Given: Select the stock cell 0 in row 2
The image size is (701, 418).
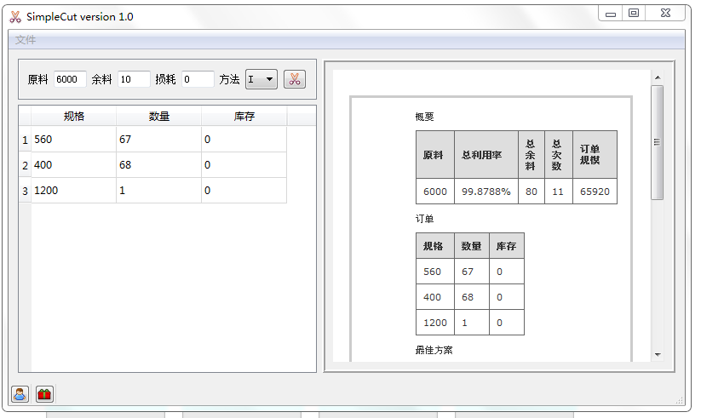Looking at the screenshot, I should tap(244, 165).
